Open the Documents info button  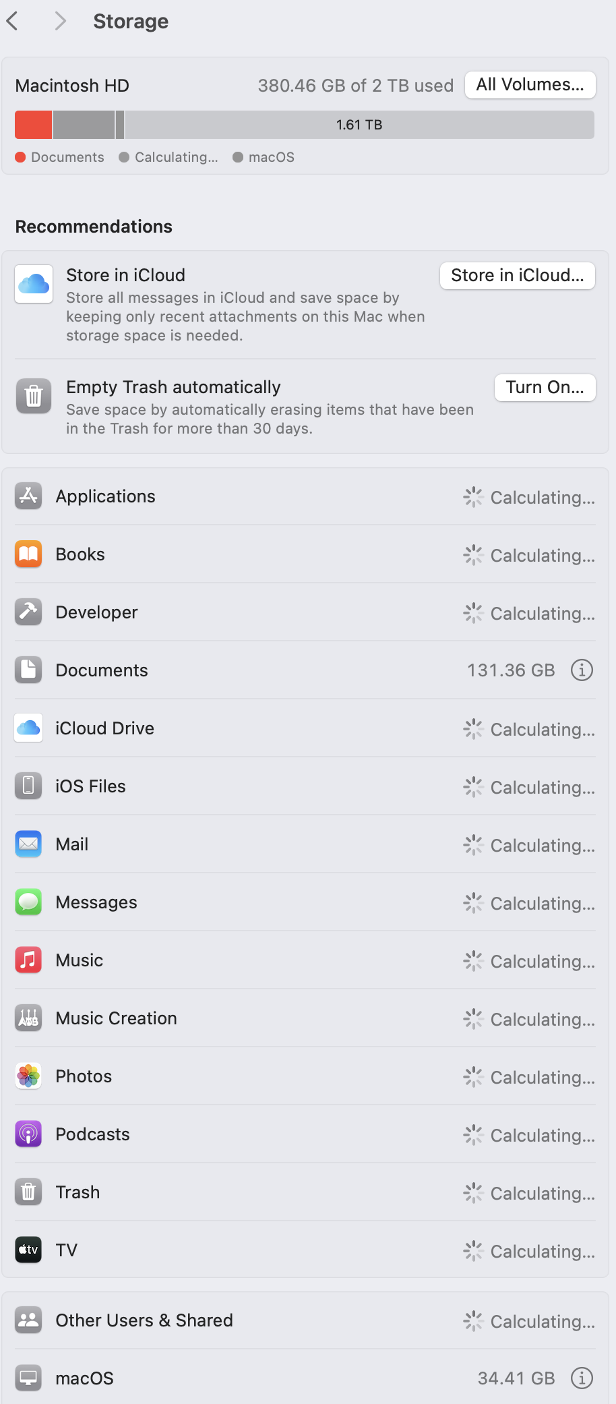pos(582,670)
